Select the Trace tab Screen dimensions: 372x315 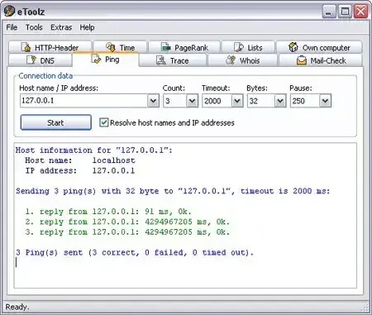[x=173, y=60]
